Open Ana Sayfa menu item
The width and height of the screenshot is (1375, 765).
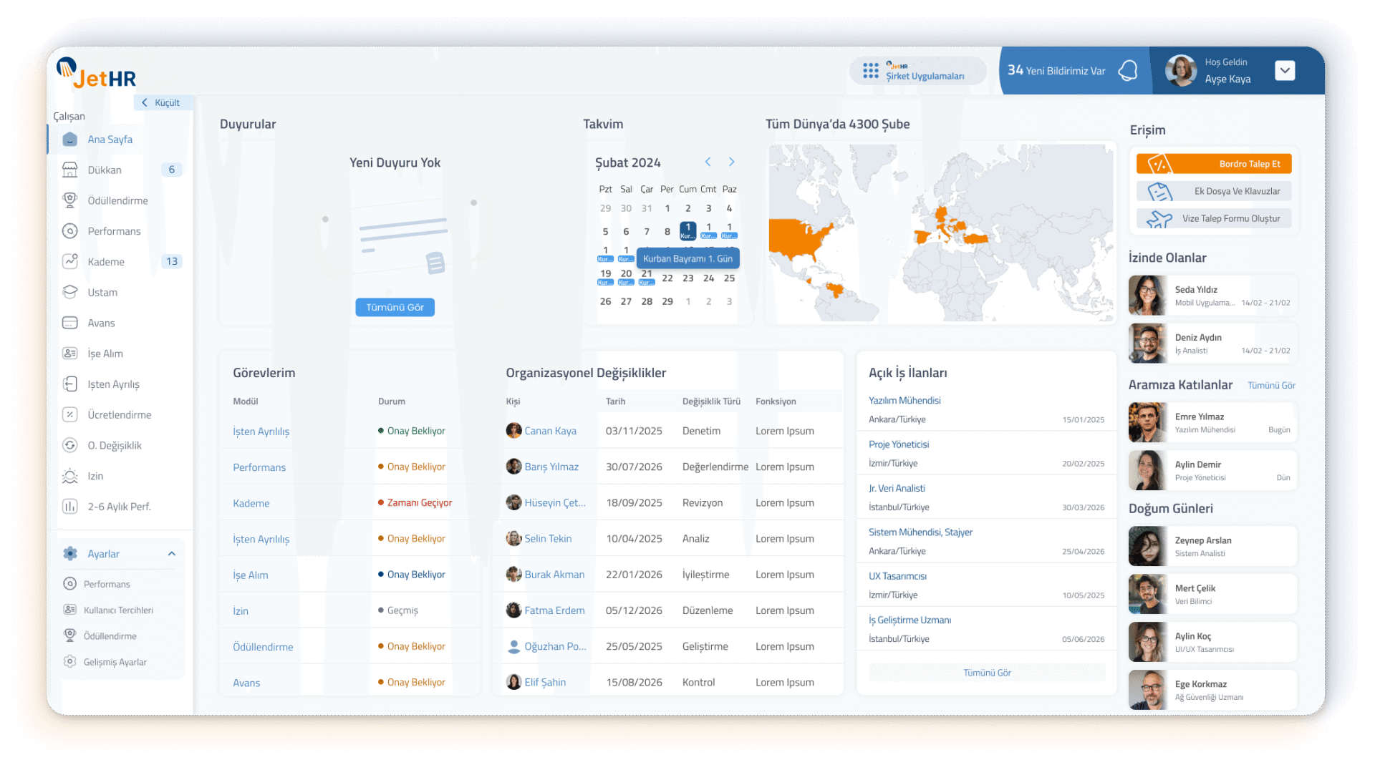110,140
